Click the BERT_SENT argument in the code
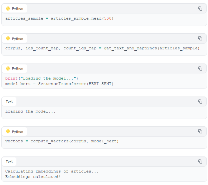The image size is (208, 185). point(100,84)
